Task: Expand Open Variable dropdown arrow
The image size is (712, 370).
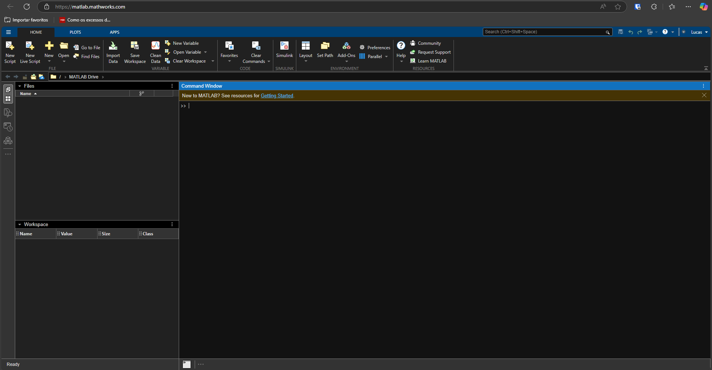Action: click(x=205, y=52)
